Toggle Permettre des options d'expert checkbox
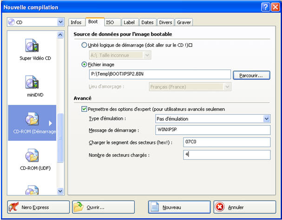The image size is (282, 220). (x=84, y=109)
